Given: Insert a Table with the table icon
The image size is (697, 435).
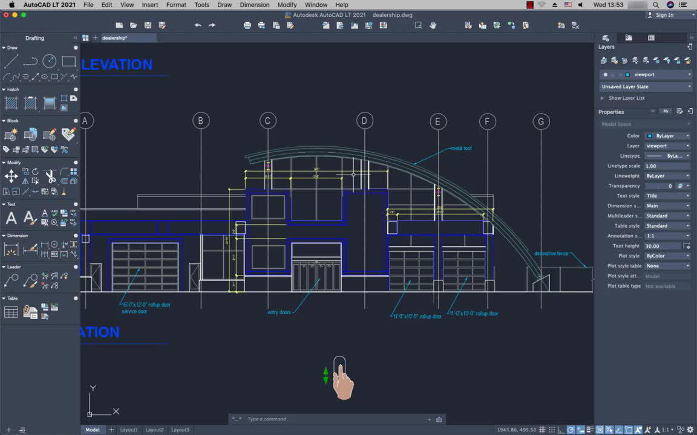Looking at the screenshot, I should pos(11,312).
